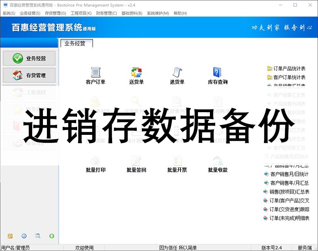Click 用户名:管理员 in status bar

click(x=16, y=248)
